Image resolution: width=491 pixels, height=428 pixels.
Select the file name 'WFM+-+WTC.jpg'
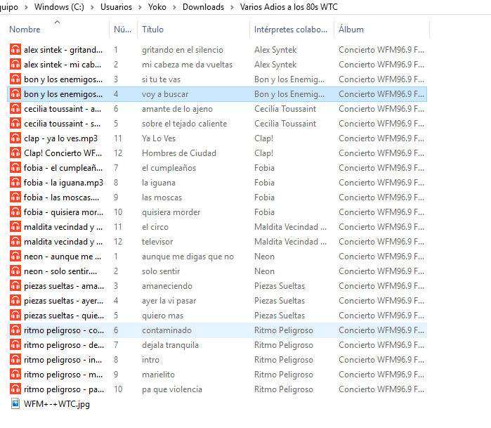(x=57, y=404)
